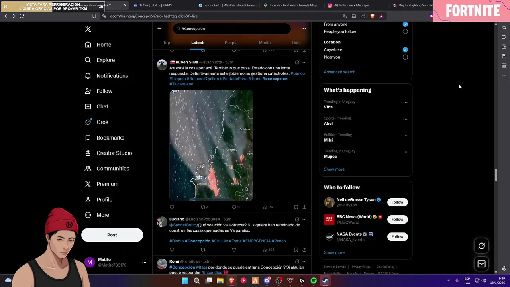Select People you follow radio option
This screenshot has width=510, height=287.
(405, 31)
